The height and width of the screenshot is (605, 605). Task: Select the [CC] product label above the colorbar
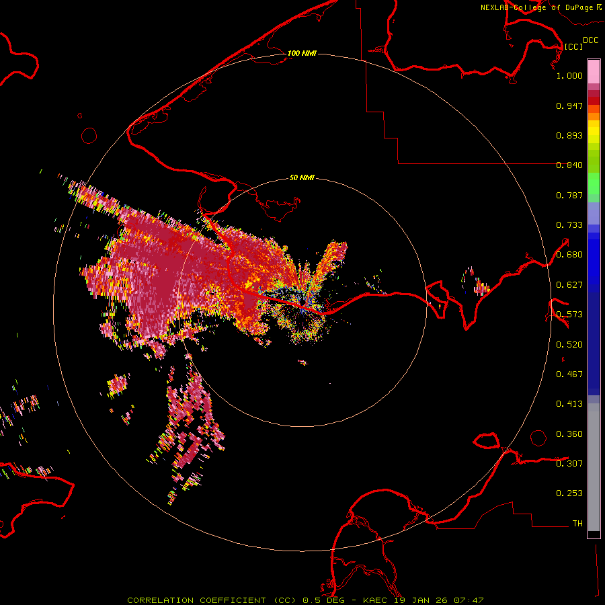(573, 46)
